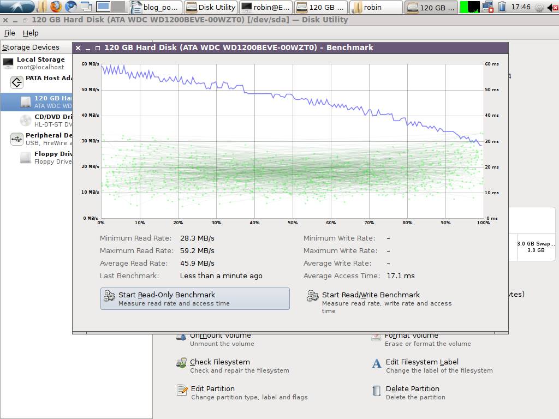Screen dimensions: 559x419
Task: Click the Edit Partition pencil icon
Action: point(182,390)
